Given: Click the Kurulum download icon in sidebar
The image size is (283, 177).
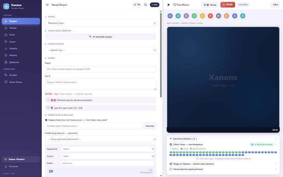Looking at the screenshot, I should 6,166.
